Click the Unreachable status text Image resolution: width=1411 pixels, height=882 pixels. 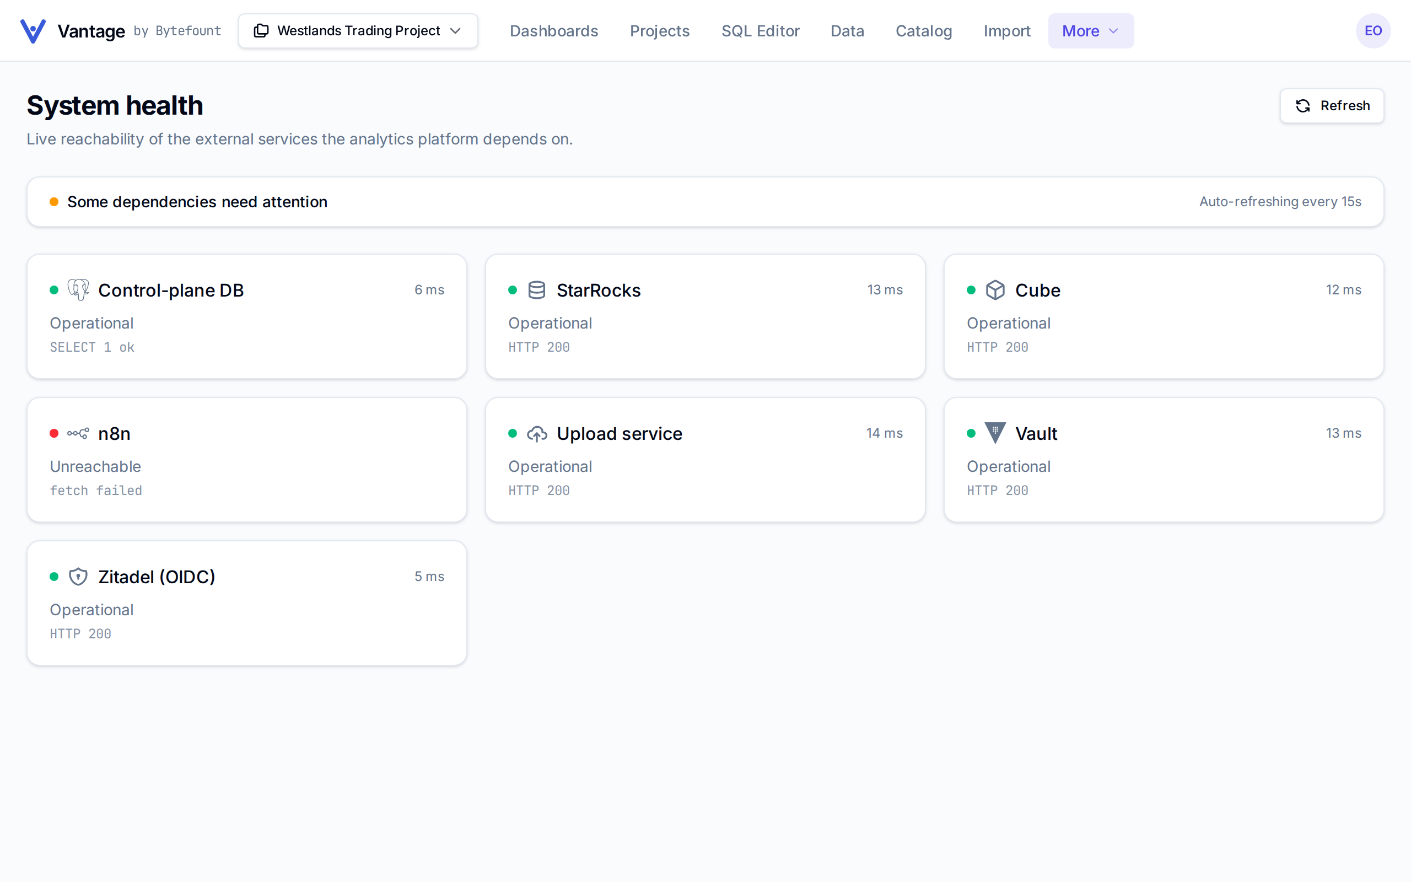(x=95, y=466)
